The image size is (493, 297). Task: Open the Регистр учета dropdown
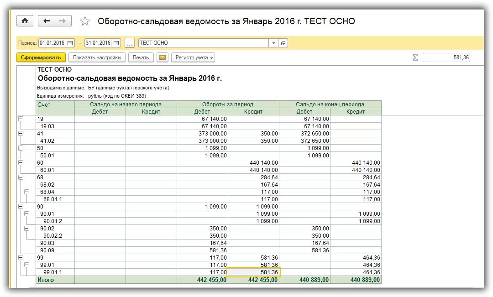coord(193,57)
